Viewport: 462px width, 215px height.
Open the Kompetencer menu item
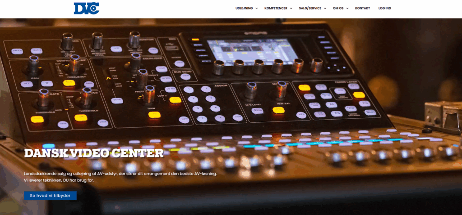tap(276, 8)
